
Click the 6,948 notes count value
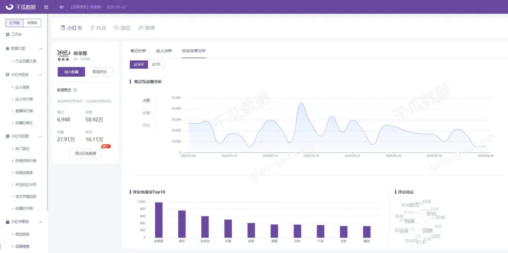[x=63, y=120]
